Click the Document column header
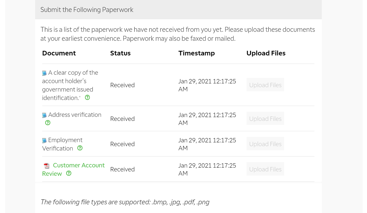The height and width of the screenshot is (213, 367). pyautogui.click(x=59, y=53)
